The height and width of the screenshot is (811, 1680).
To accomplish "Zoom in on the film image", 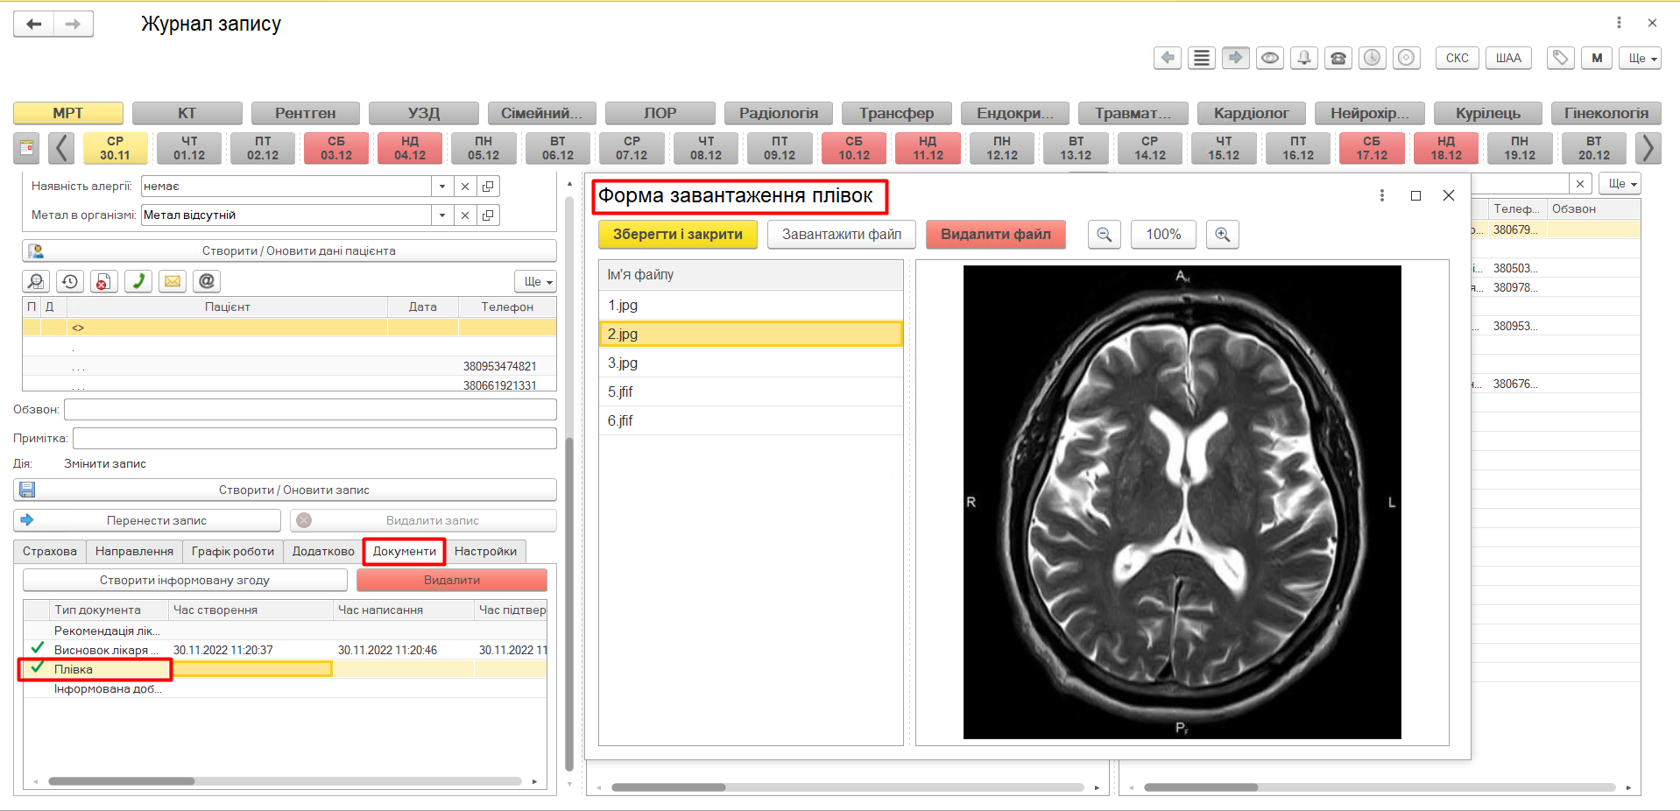I will pos(1222,235).
